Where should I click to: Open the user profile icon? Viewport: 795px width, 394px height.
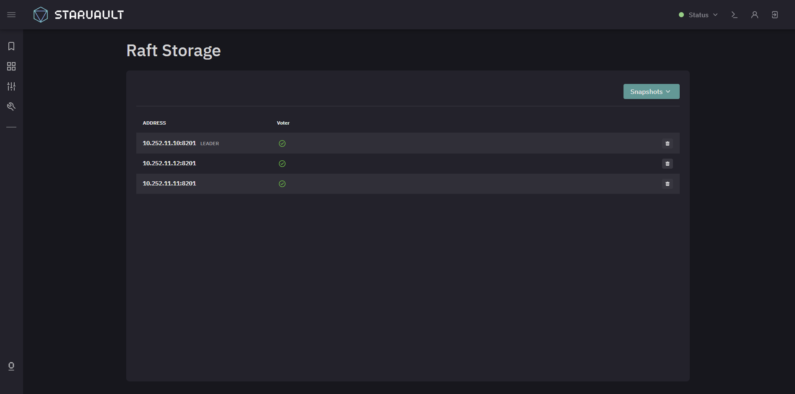[755, 15]
